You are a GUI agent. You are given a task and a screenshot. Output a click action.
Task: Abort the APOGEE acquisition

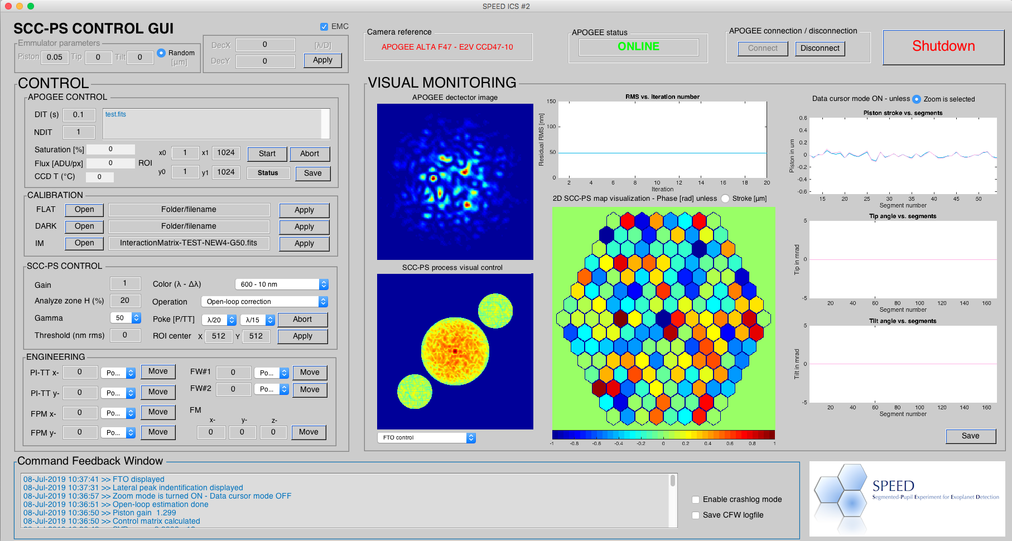pos(310,154)
